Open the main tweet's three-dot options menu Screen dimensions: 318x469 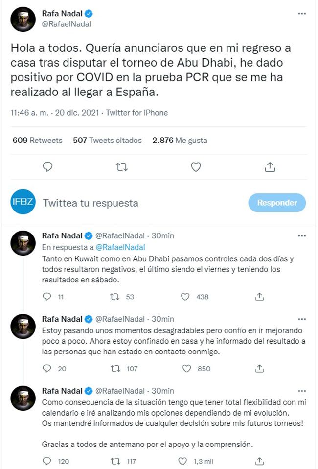302,14
